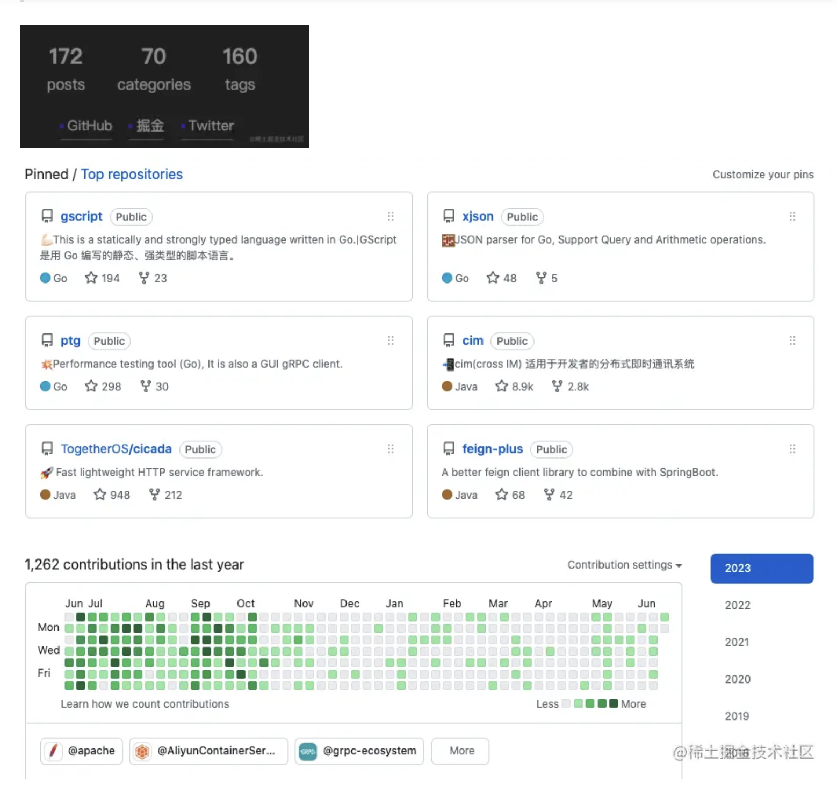Click the cicada card drag handle

pyautogui.click(x=391, y=449)
